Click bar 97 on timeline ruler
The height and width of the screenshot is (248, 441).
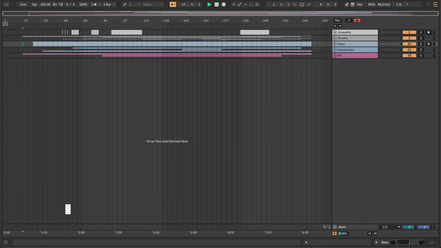[x=125, y=21]
